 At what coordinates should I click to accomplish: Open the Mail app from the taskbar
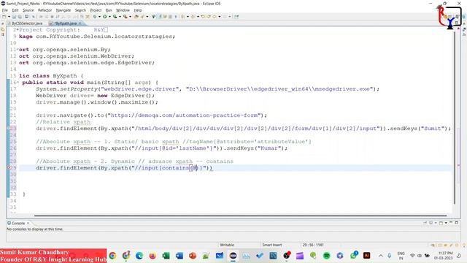coord(220,256)
